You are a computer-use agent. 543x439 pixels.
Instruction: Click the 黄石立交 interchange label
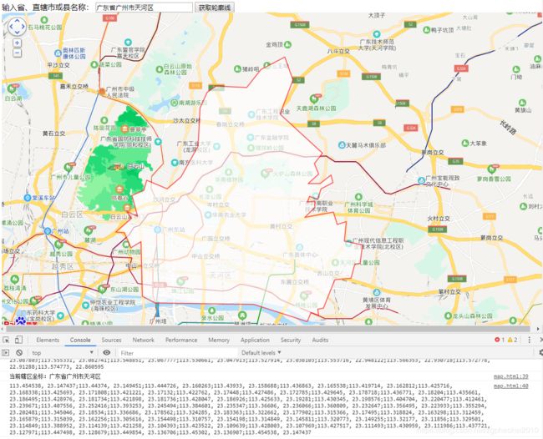(x=53, y=134)
